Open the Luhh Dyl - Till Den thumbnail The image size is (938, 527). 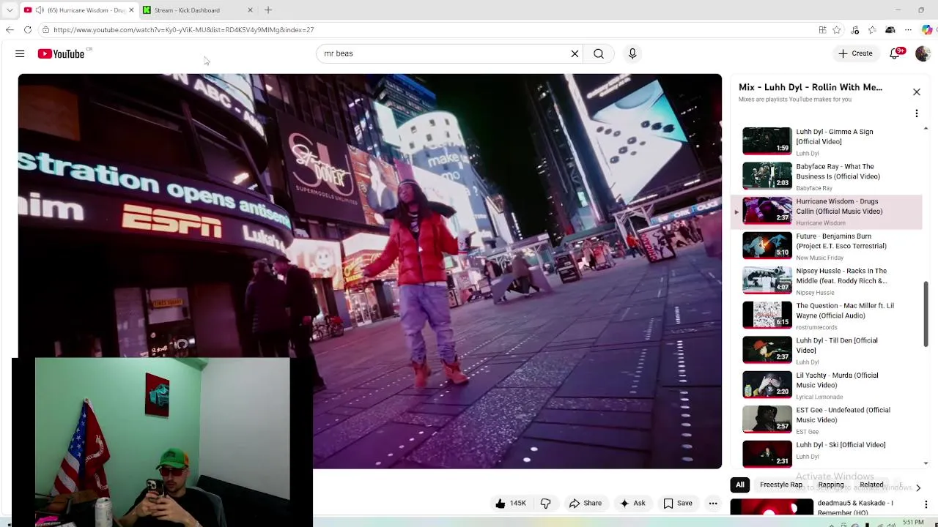tap(767, 350)
